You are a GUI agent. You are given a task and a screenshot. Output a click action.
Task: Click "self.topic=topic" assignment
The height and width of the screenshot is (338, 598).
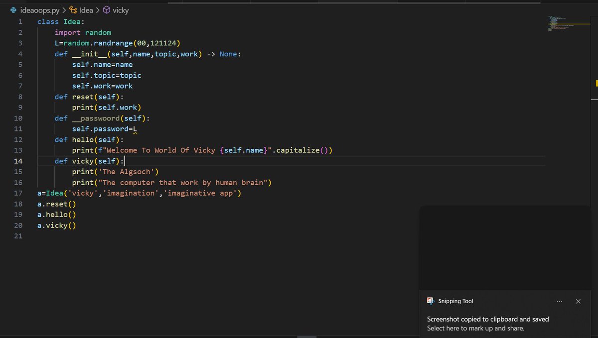107,75
